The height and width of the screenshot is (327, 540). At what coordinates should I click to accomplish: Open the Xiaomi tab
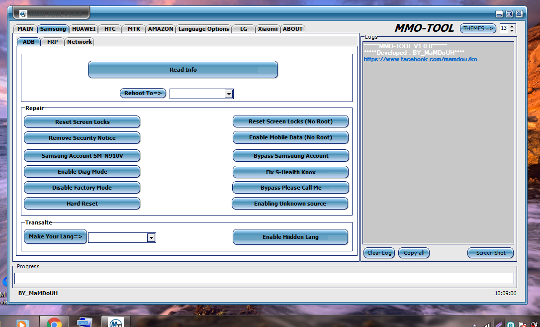[x=268, y=29]
